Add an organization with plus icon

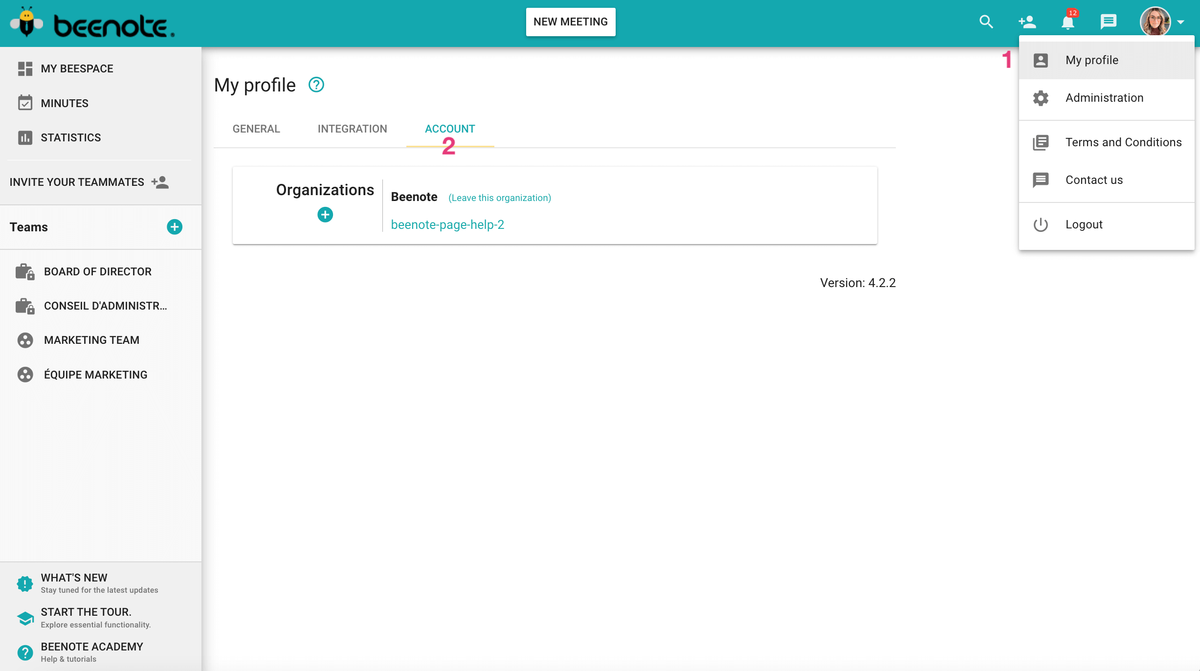[325, 215]
